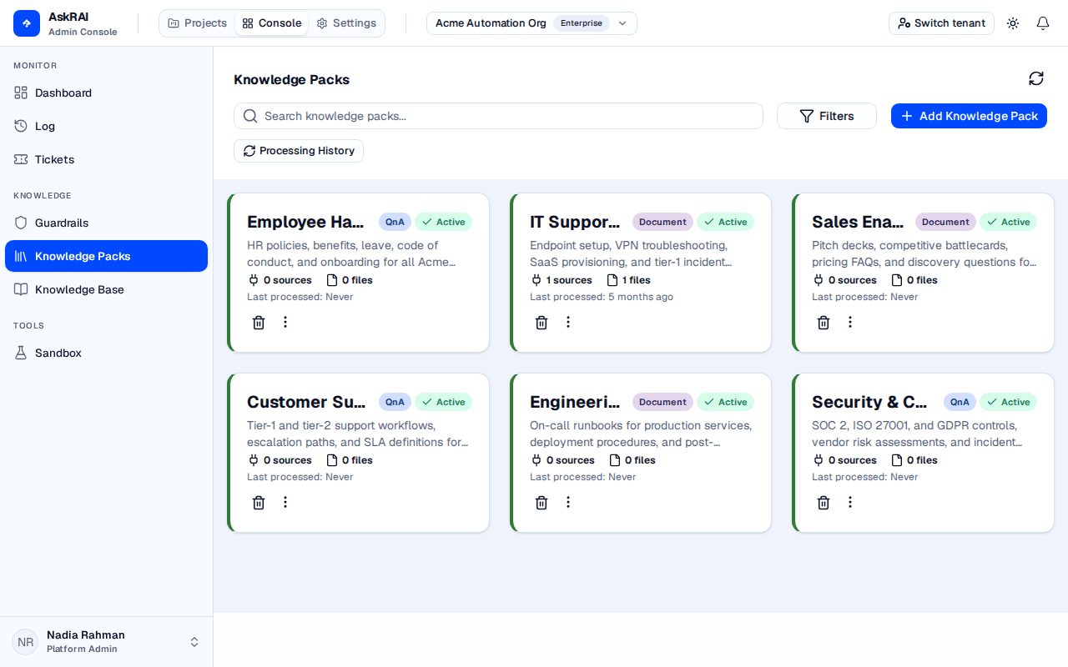Open the notifications bell

pos(1043,23)
